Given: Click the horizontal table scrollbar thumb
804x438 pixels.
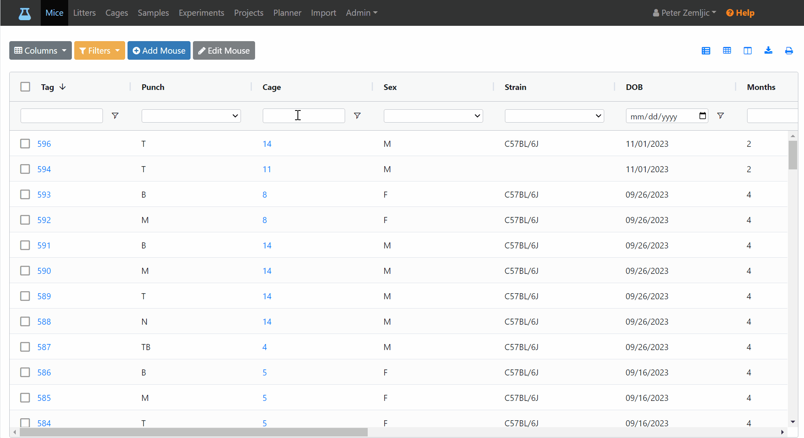Looking at the screenshot, I should point(194,432).
